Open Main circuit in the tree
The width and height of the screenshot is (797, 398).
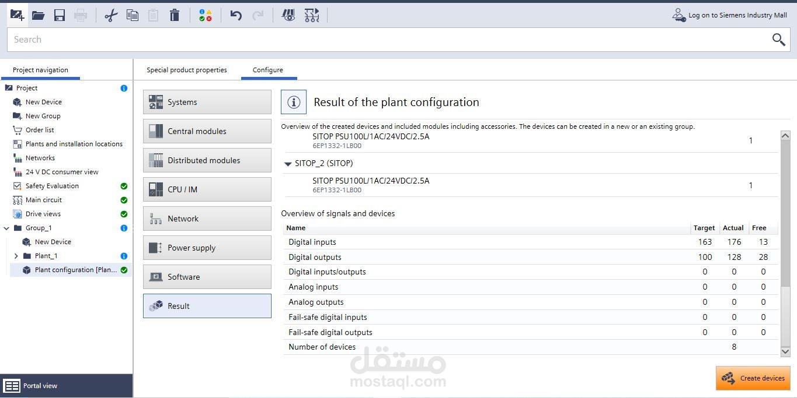tap(44, 200)
